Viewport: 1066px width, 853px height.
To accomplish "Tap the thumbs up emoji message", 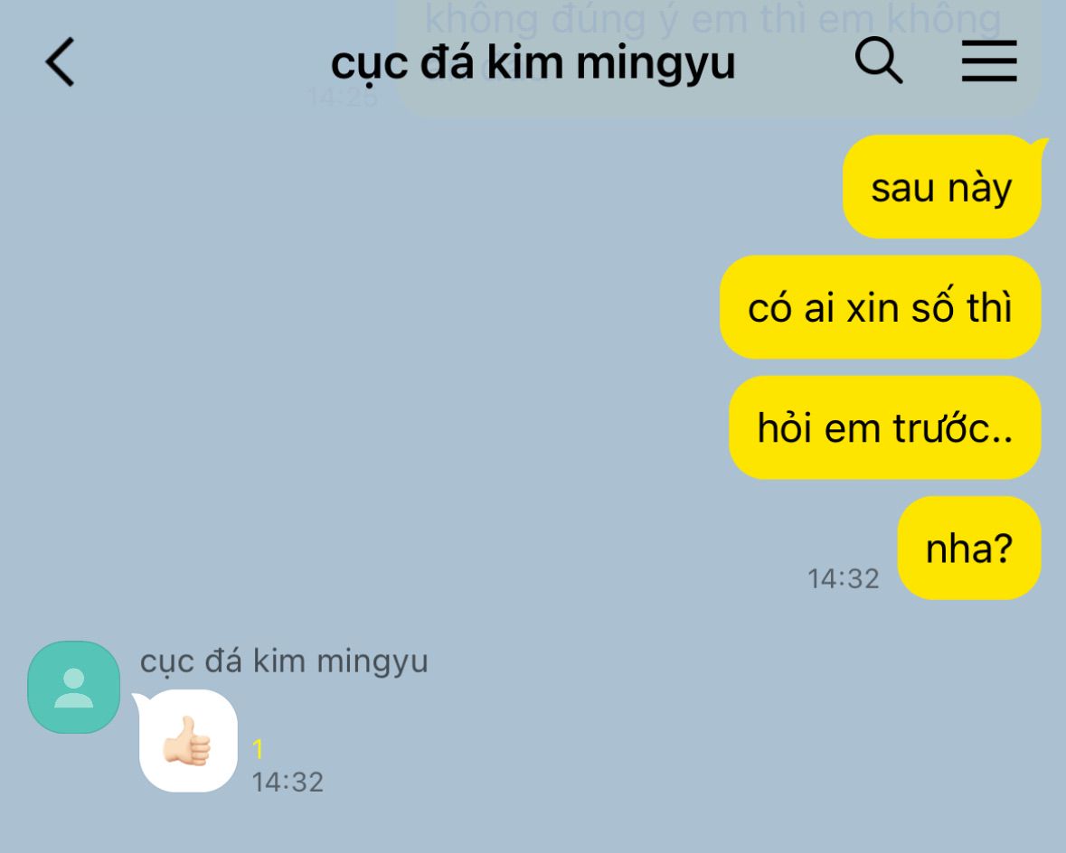I will click(187, 742).
